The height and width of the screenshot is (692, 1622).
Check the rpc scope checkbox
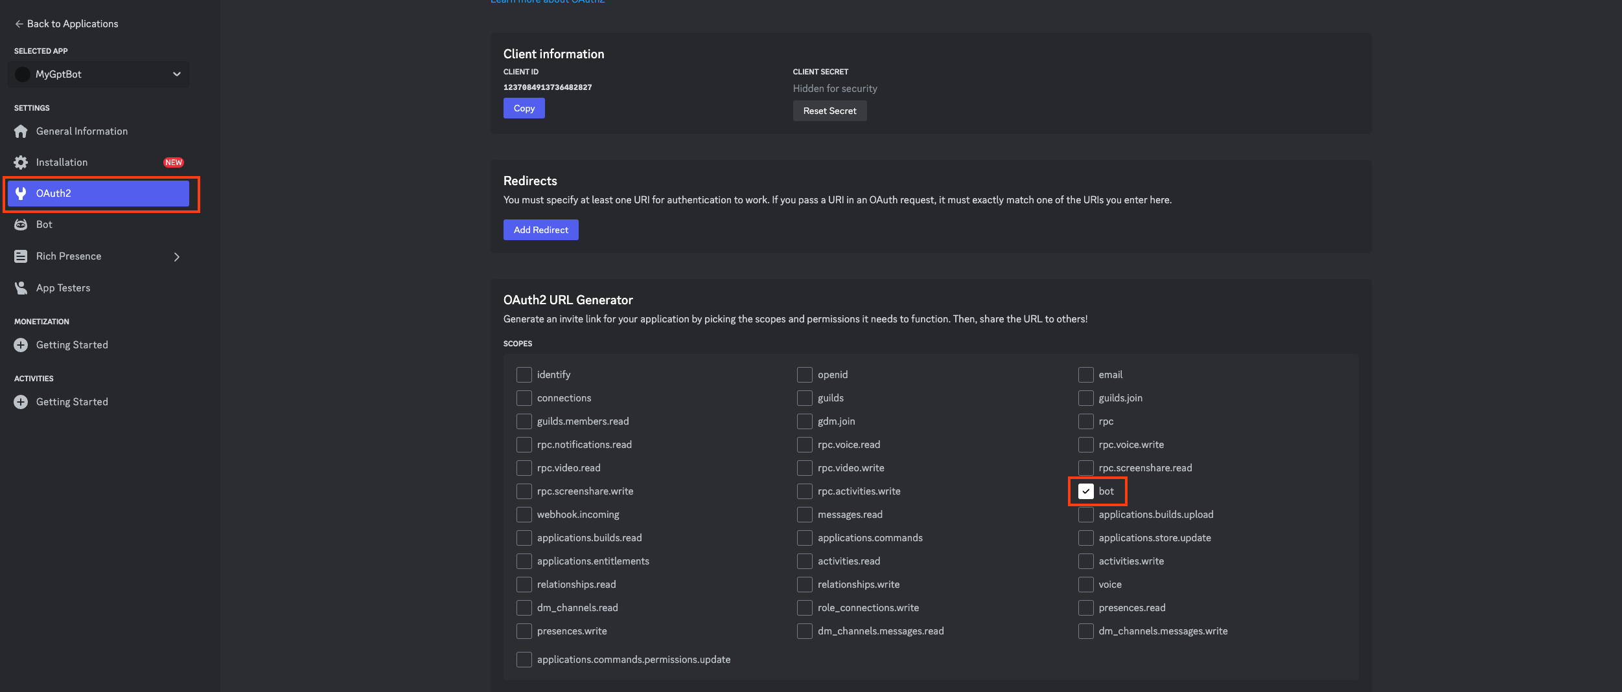click(1086, 421)
